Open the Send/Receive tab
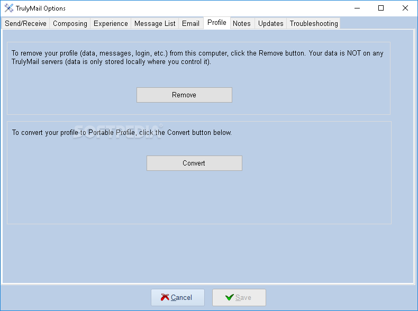The height and width of the screenshot is (311, 418). [25, 23]
